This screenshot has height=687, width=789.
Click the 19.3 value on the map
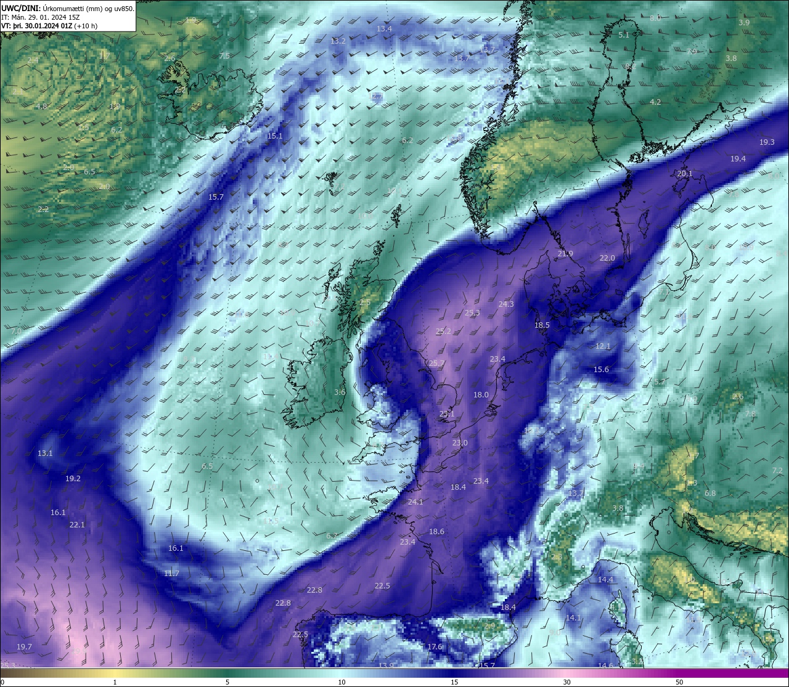767,142
